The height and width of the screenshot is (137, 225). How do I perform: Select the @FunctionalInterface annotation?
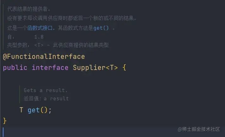(x=44, y=57)
